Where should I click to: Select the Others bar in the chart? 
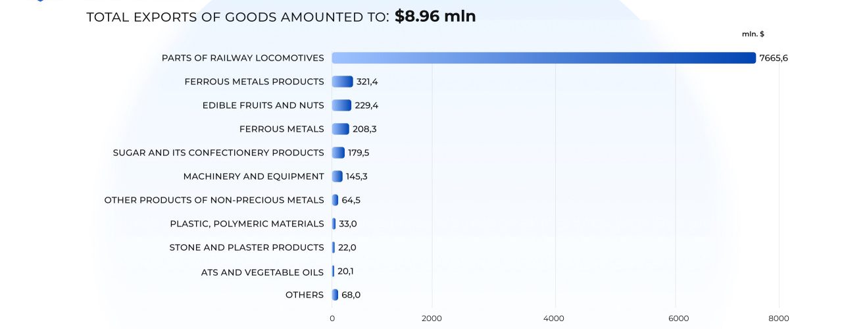click(335, 295)
